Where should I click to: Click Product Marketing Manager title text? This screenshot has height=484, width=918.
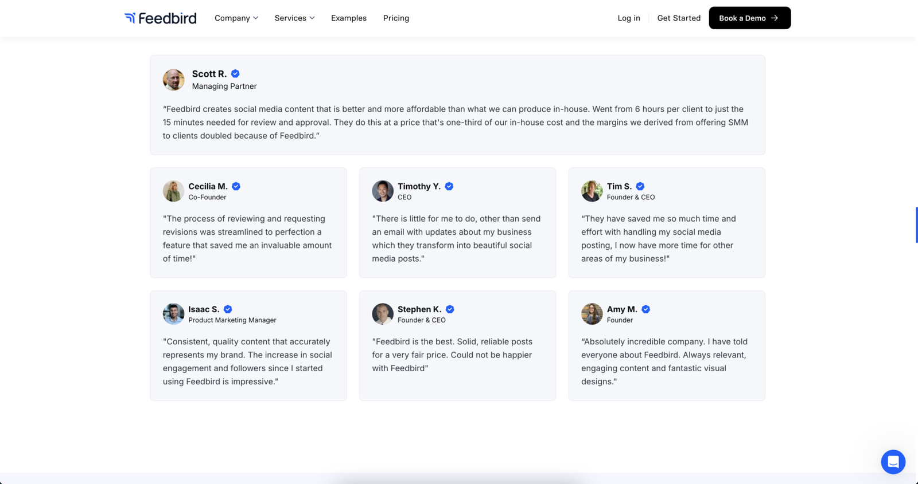[x=232, y=320]
